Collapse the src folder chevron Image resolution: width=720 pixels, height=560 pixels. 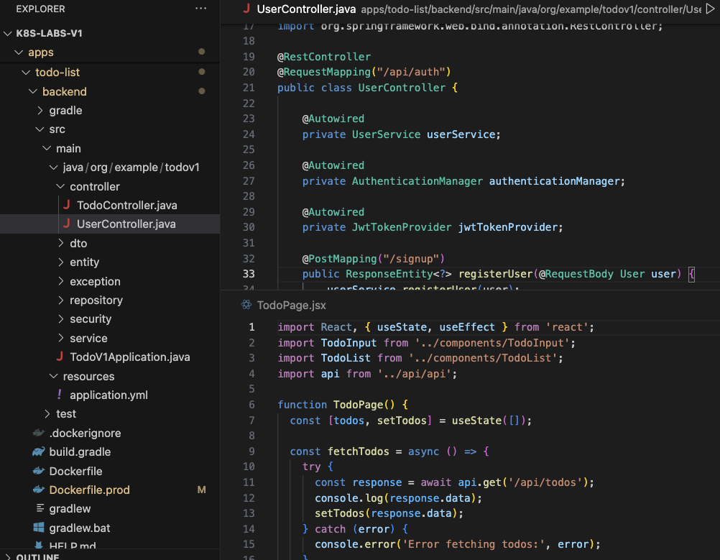[x=40, y=129]
